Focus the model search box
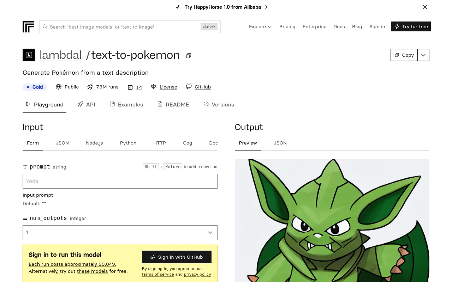452x282 pixels. click(x=130, y=27)
